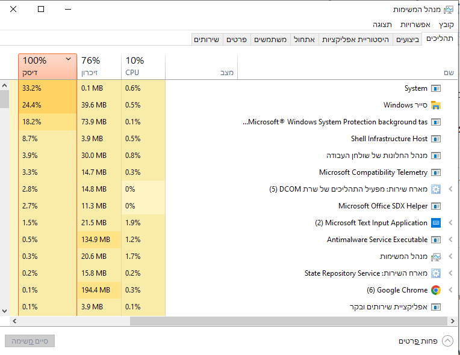Click the horizontal scrollbar left arrow
Screen dimensions: 460x355
[14, 321]
